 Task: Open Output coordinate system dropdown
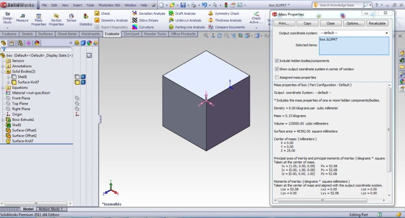[x=386, y=33]
